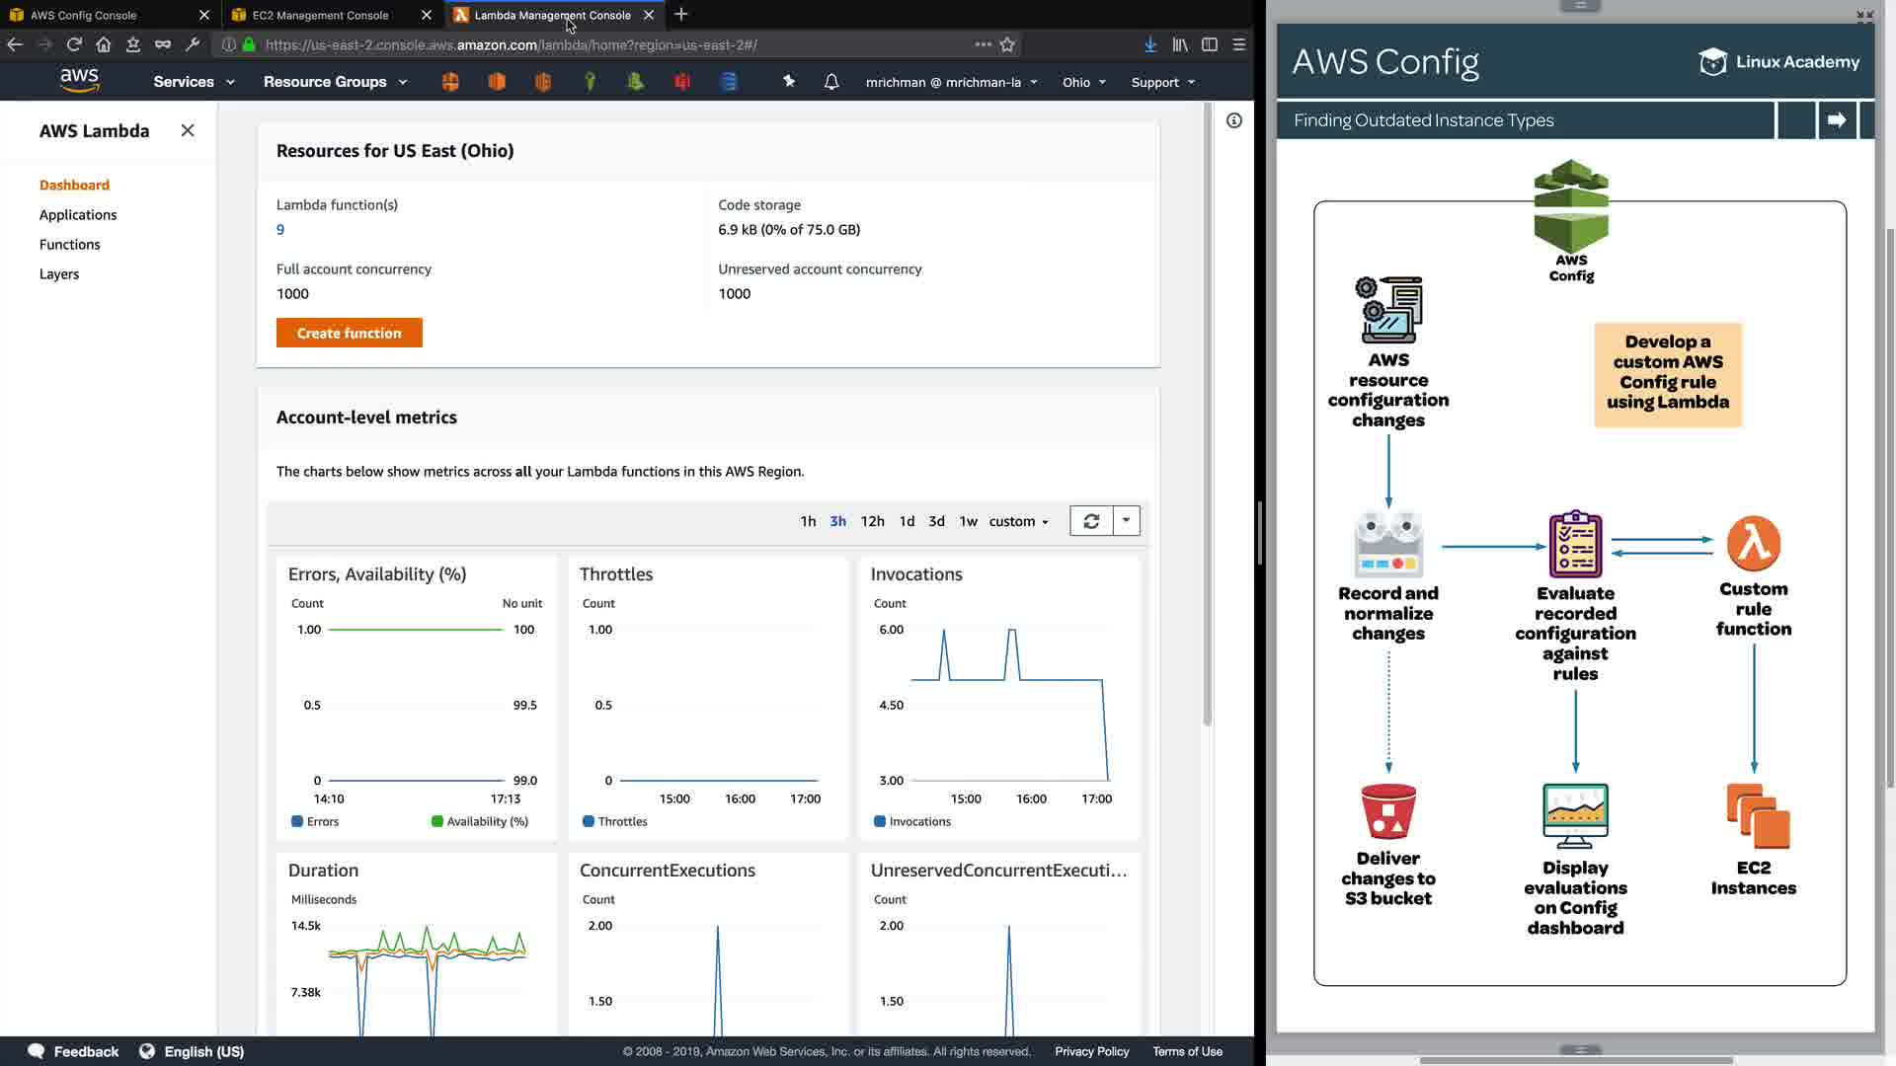
Task: Click the notifications bell icon
Action: point(831,82)
